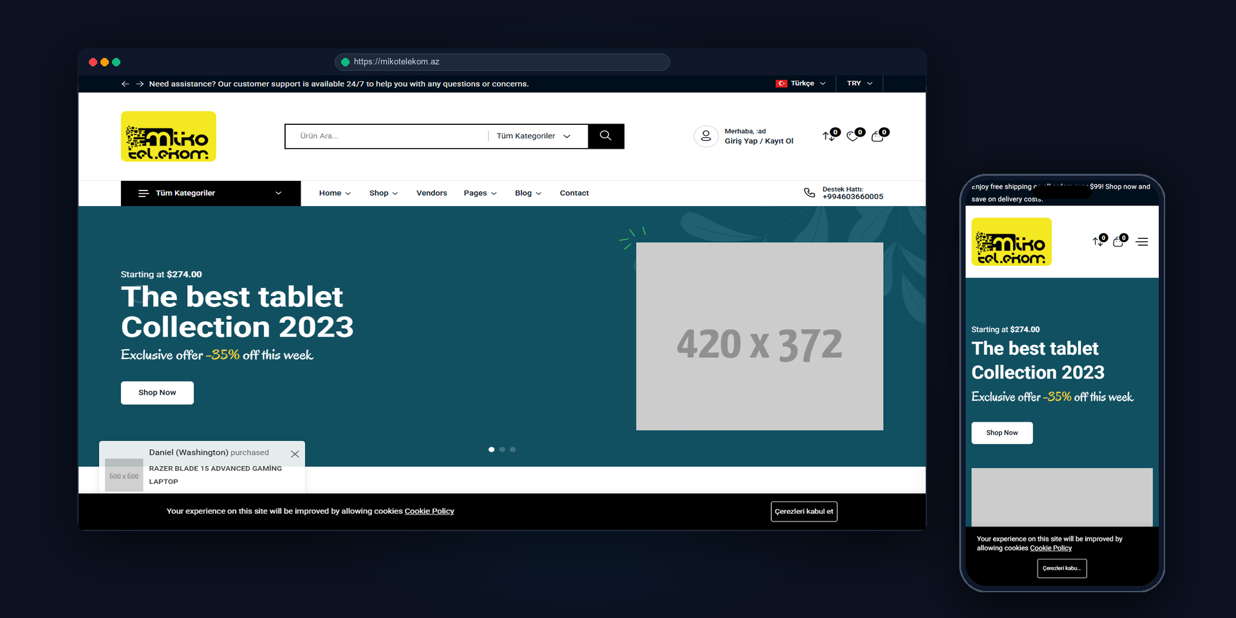Open the Vendors menu item
Viewport: 1236px width, 618px height.
click(x=431, y=193)
